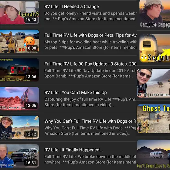The height and width of the screenshot is (170, 170).
Task: Click the truck and trailer thumbnail showing 16:31
Action: point(19,156)
